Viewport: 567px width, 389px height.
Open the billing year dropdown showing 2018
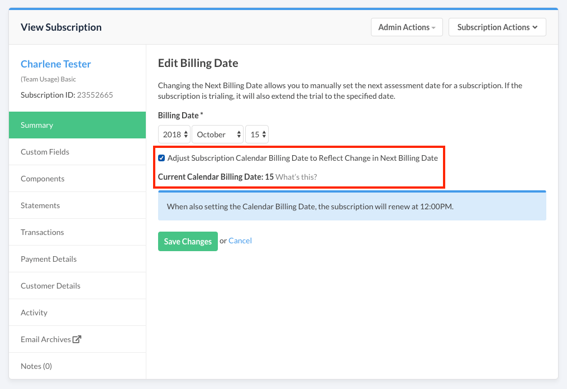tap(174, 135)
